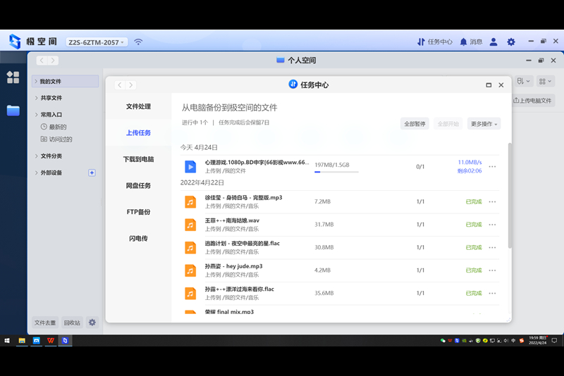Click upload speed 11.0MB/s text
Image resolution: width=564 pixels, height=376 pixels.
tap(470, 163)
